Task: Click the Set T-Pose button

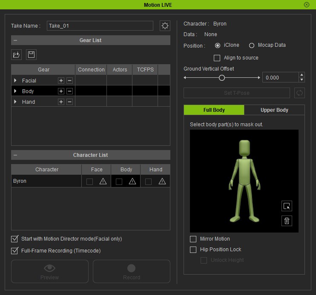Action: pos(237,93)
